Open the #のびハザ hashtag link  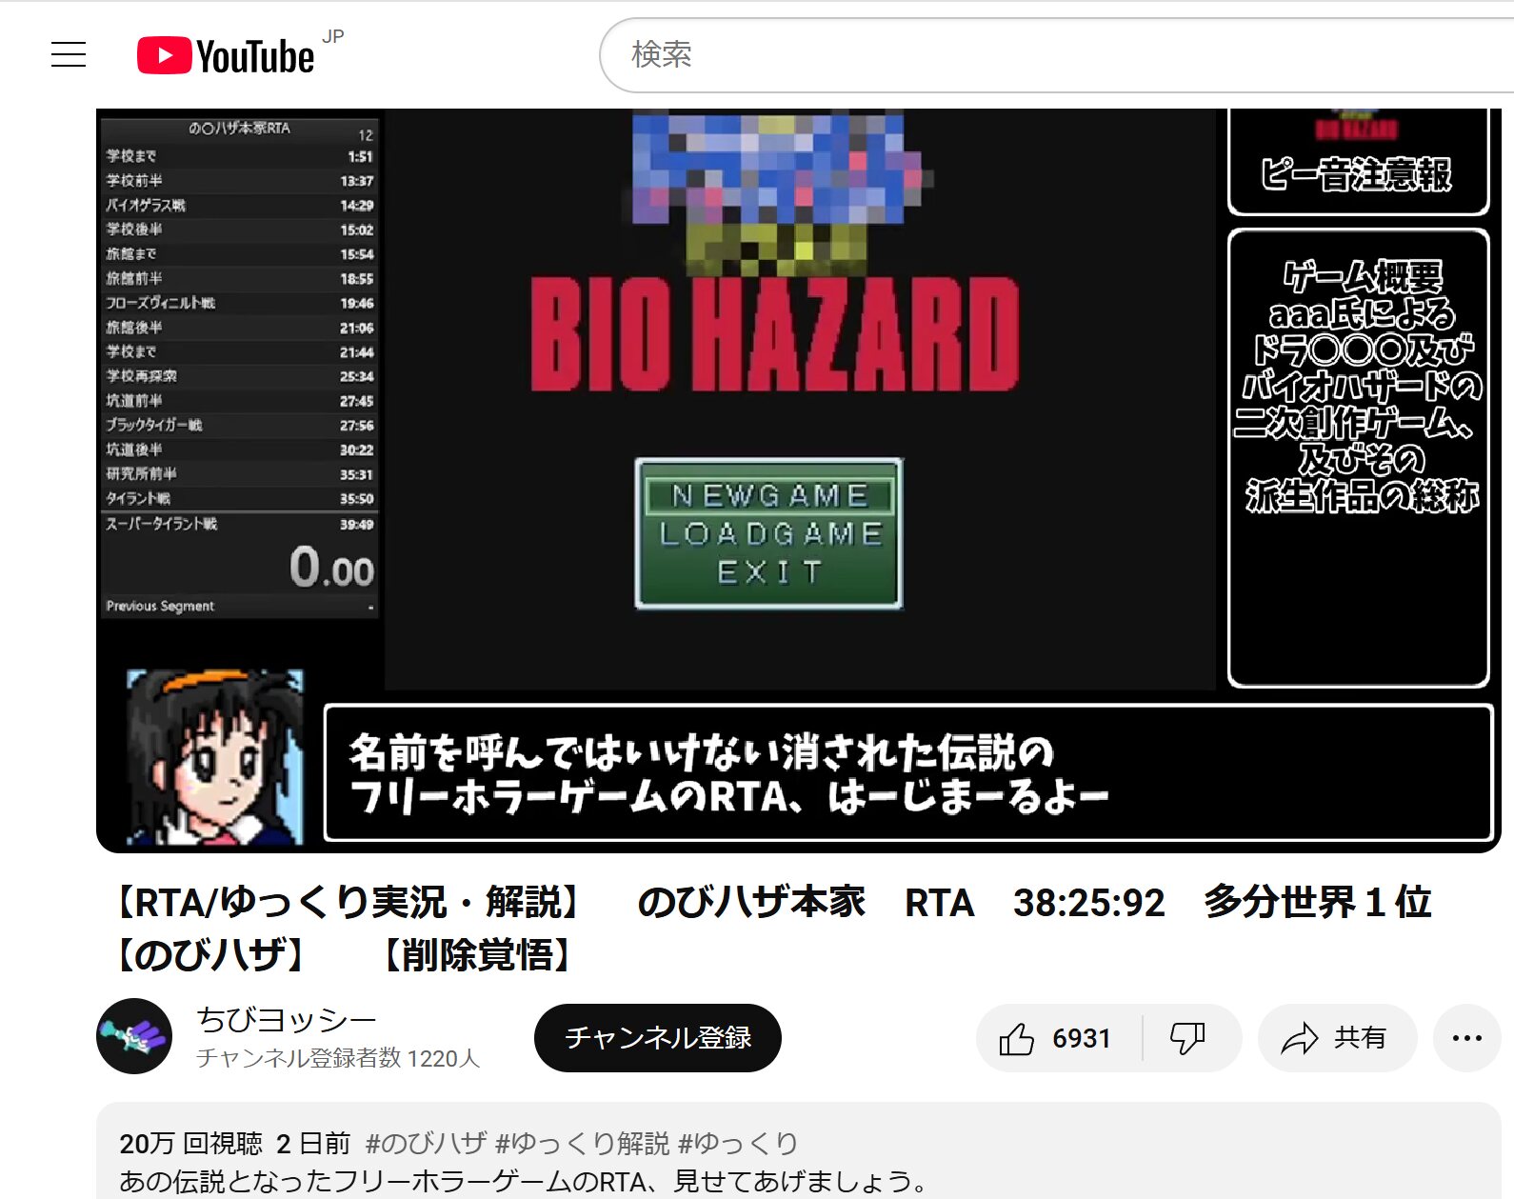tap(426, 1143)
